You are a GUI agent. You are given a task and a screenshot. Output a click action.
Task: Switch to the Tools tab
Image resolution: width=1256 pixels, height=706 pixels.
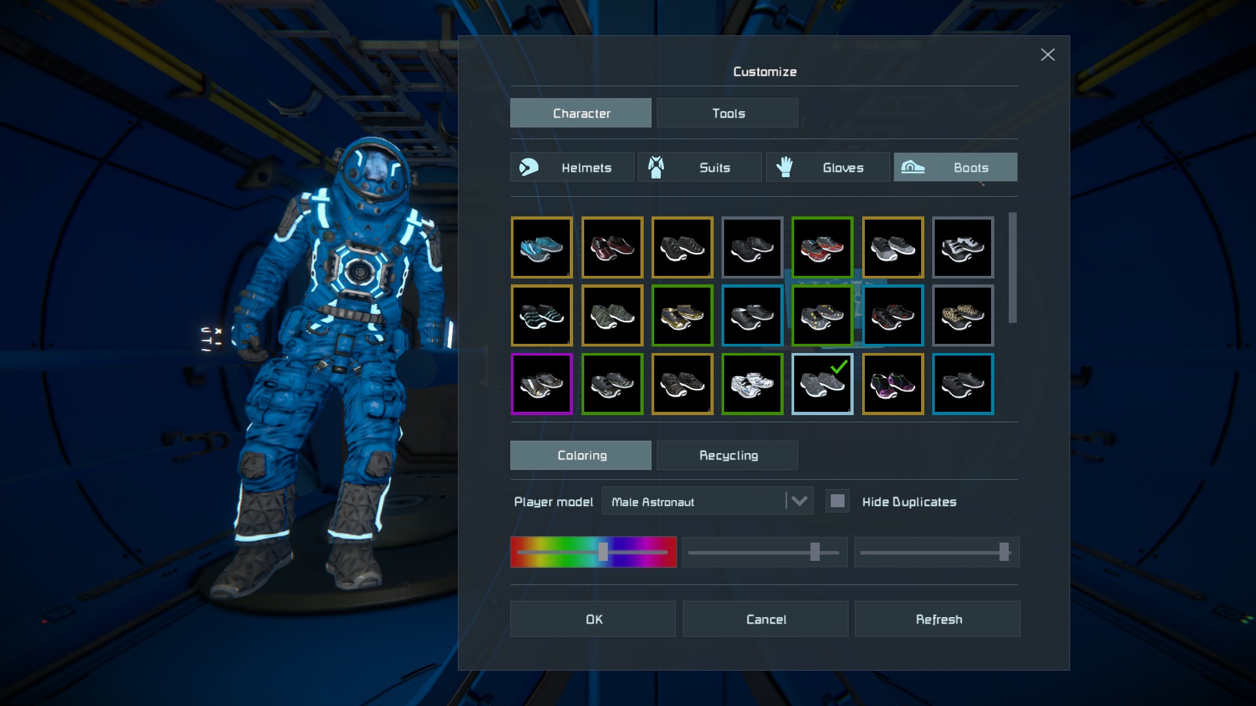coord(727,113)
